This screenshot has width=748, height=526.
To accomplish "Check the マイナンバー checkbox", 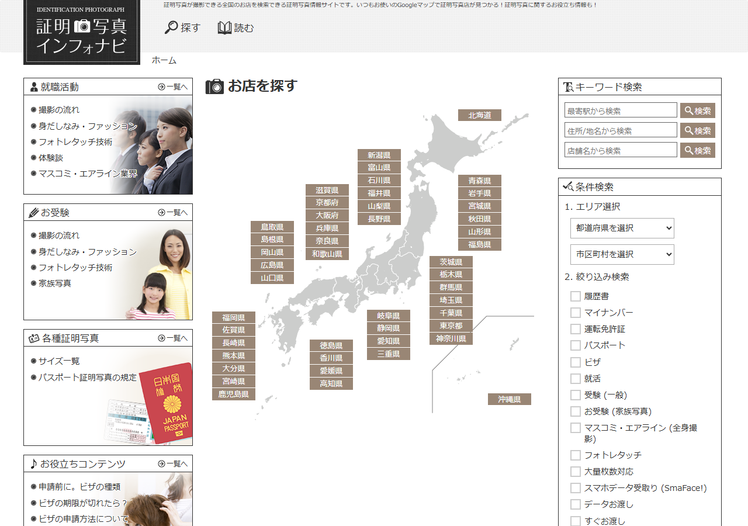I will (576, 313).
